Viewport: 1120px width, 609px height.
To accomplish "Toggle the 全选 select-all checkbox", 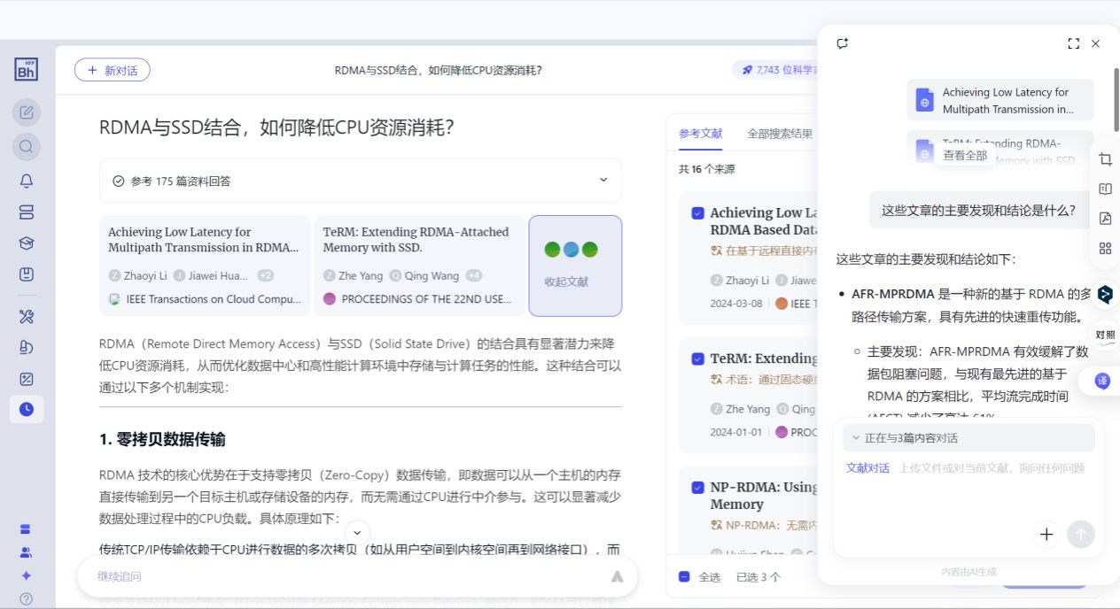I will coord(684,577).
